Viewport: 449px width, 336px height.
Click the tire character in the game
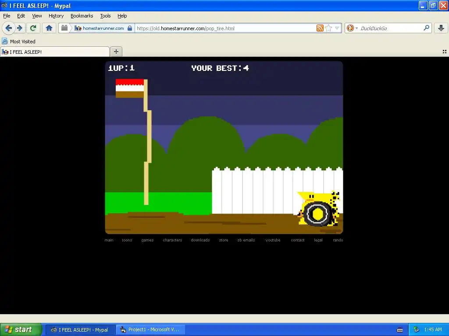[x=318, y=209]
